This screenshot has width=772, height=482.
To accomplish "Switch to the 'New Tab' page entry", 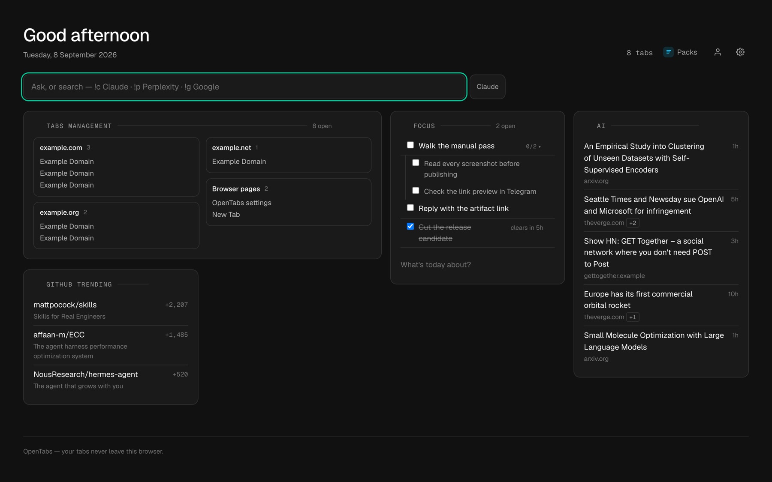I will pos(226,215).
